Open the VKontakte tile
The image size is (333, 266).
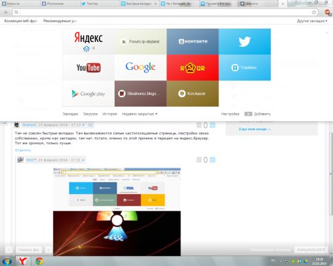[192, 41]
